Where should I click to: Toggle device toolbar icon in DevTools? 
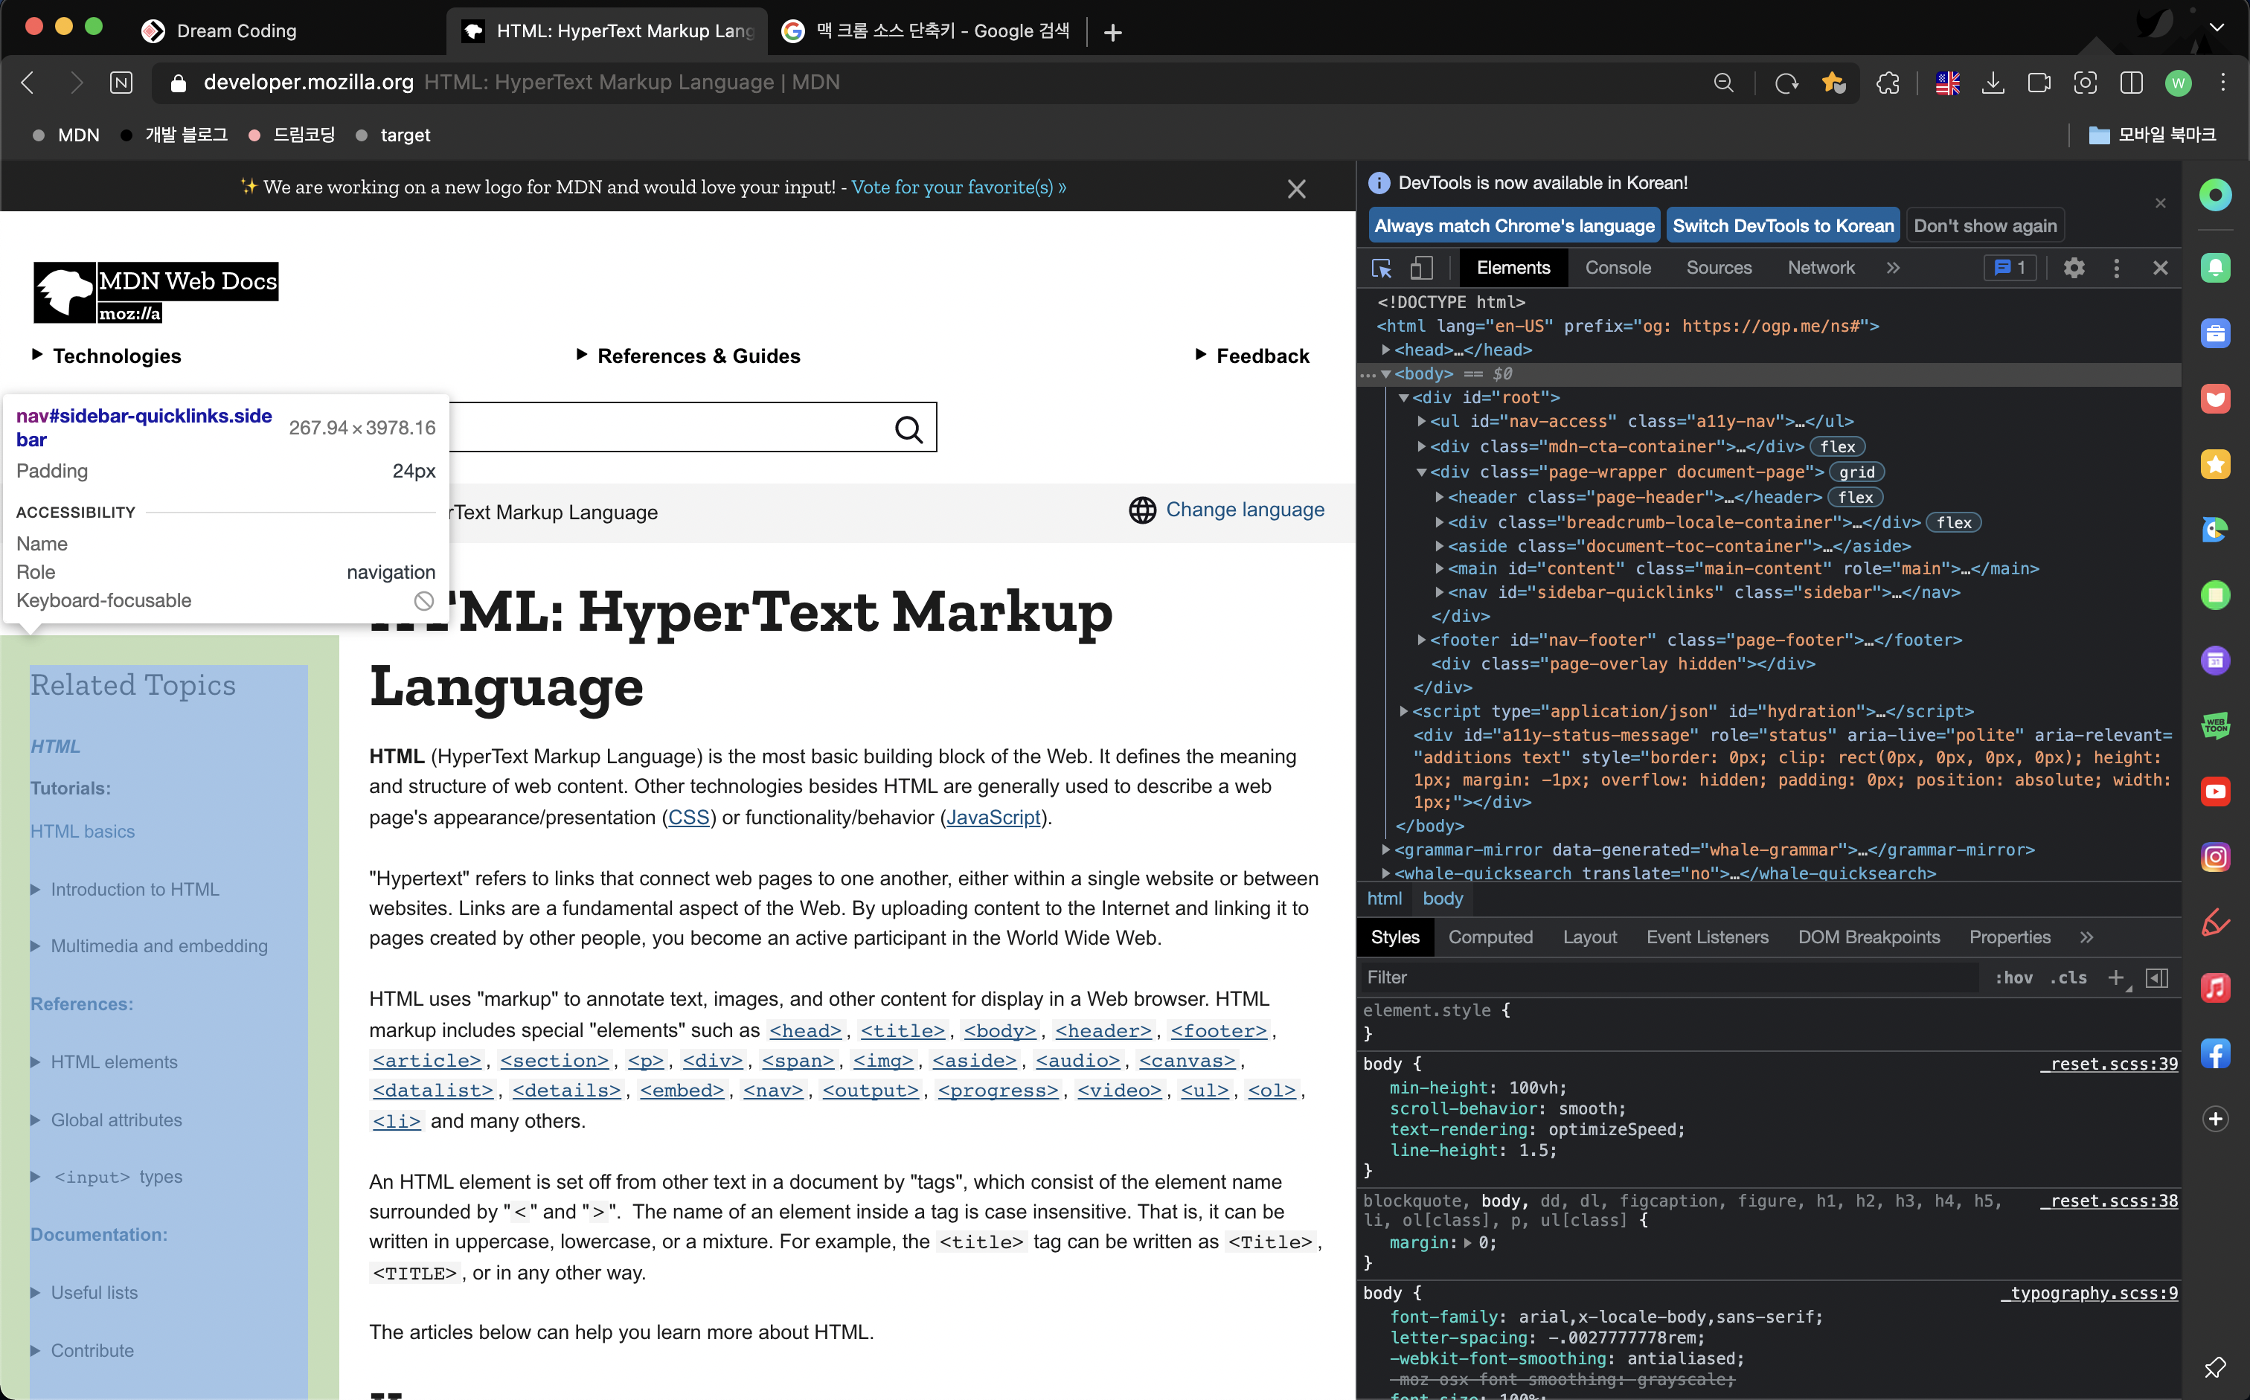(x=1421, y=269)
